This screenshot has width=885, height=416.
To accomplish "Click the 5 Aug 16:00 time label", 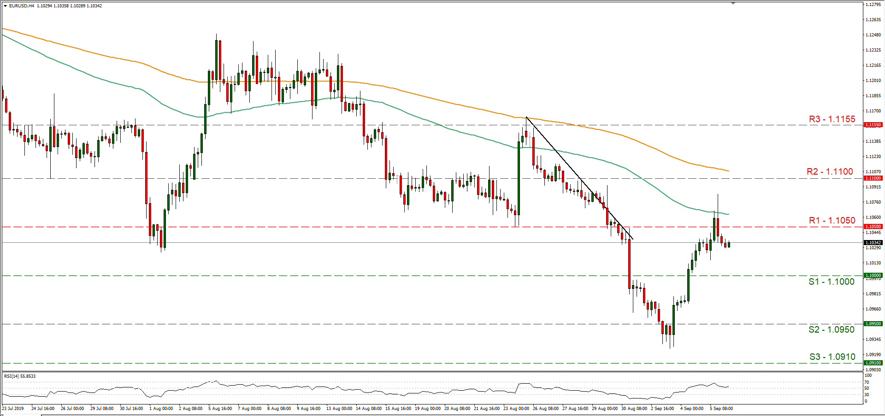I will [221, 409].
